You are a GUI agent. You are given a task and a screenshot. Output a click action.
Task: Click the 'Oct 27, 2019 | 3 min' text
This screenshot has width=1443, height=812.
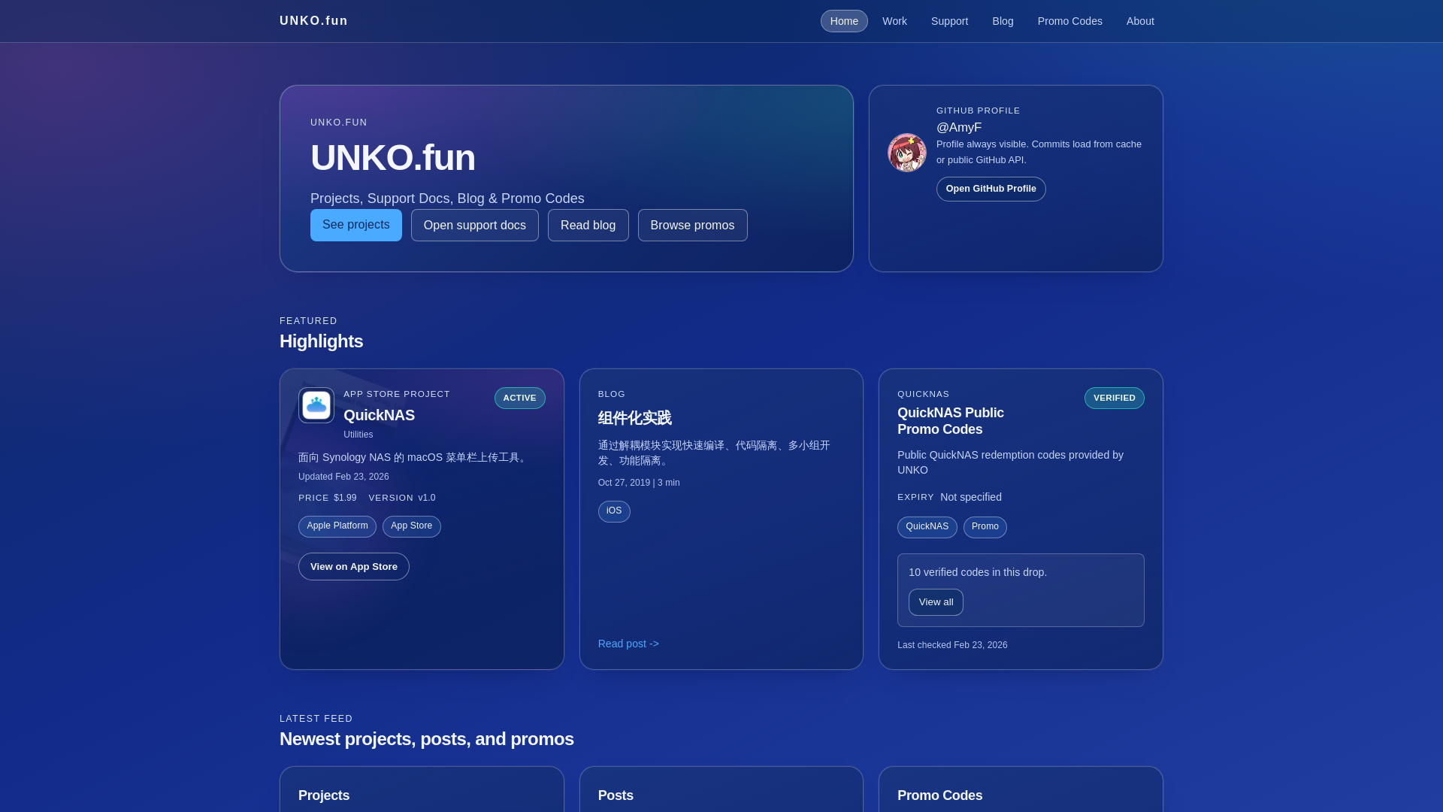click(x=639, y=483)
